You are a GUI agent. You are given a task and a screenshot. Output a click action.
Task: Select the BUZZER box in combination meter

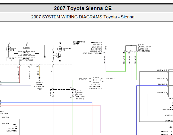pos(26,48)
